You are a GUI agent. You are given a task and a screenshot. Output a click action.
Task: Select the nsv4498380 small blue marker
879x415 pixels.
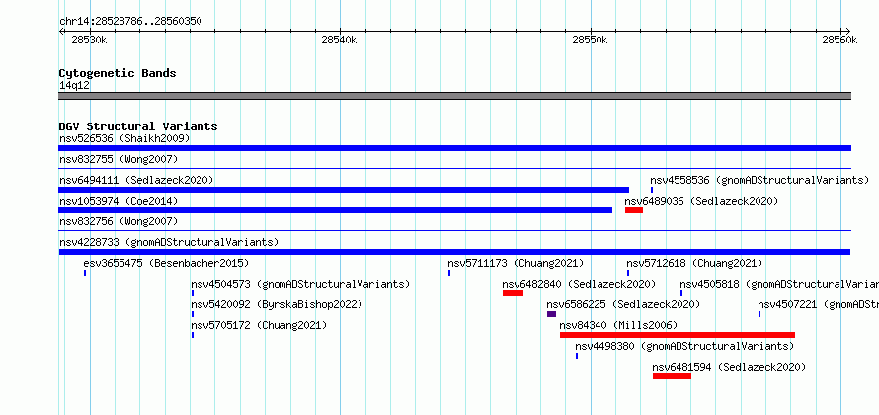[576, 356]
